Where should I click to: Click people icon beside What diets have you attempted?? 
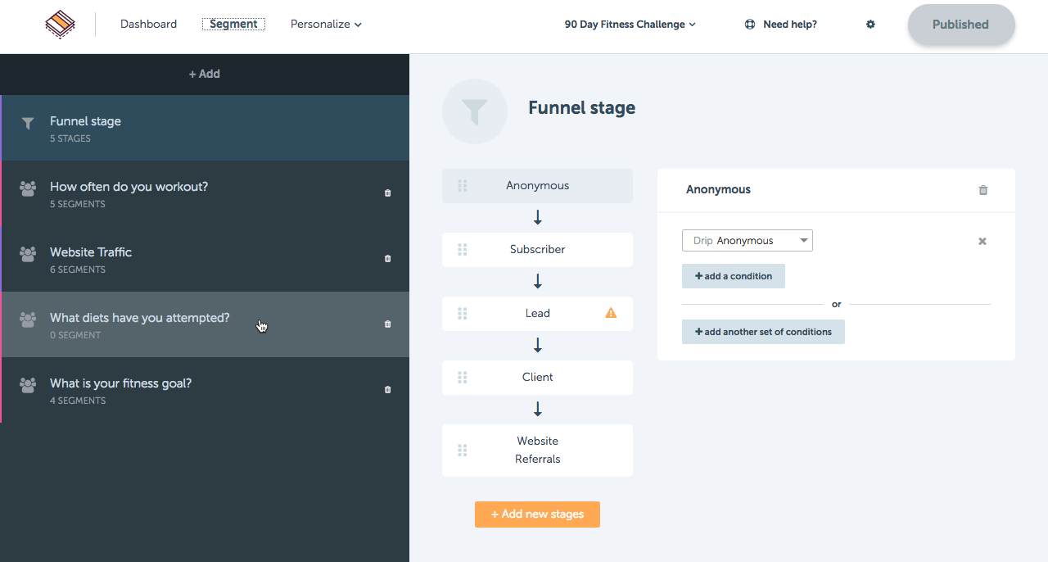[x=28, y=320]
